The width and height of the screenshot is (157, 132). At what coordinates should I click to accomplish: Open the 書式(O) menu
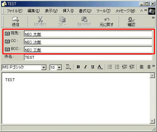click(x=85, y=11)
